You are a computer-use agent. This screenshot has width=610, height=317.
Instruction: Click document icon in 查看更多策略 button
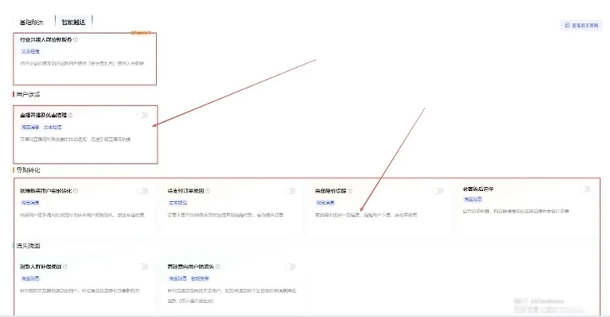567,25
